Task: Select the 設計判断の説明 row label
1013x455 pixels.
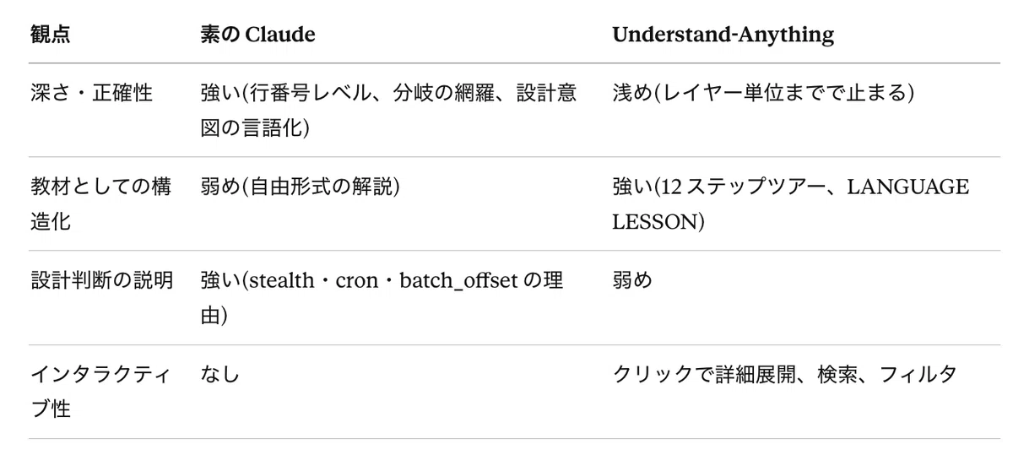Action: click(x=101, y=280)
